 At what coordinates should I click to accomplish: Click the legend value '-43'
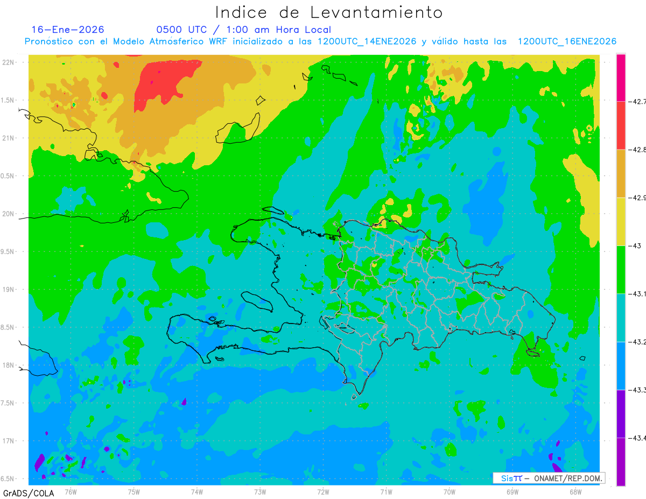coord(634,245)
